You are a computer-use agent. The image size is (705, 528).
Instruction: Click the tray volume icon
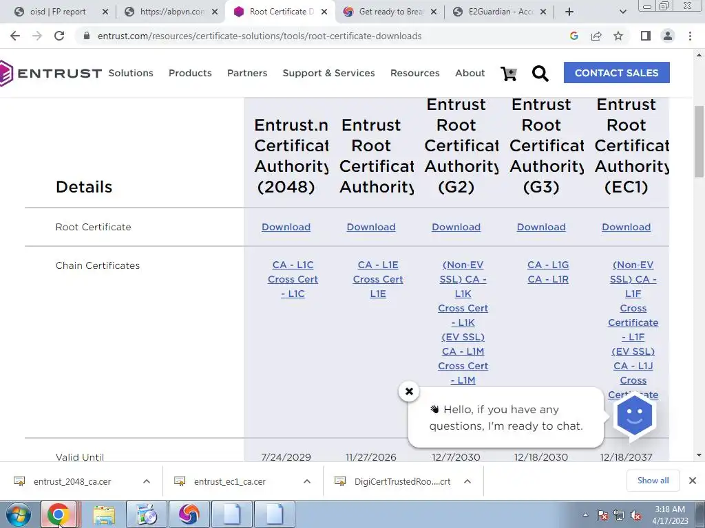point(635,515)
